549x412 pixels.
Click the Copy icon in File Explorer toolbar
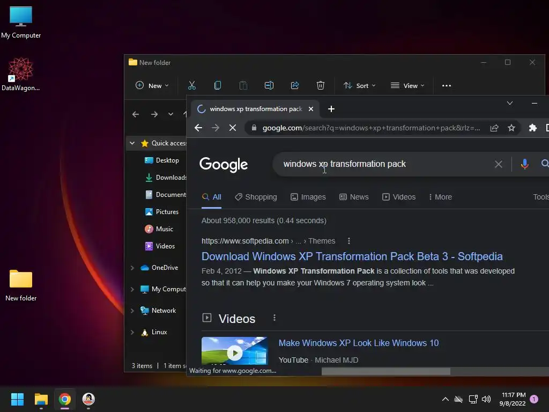pyautogui.click(x=218, y=85)
